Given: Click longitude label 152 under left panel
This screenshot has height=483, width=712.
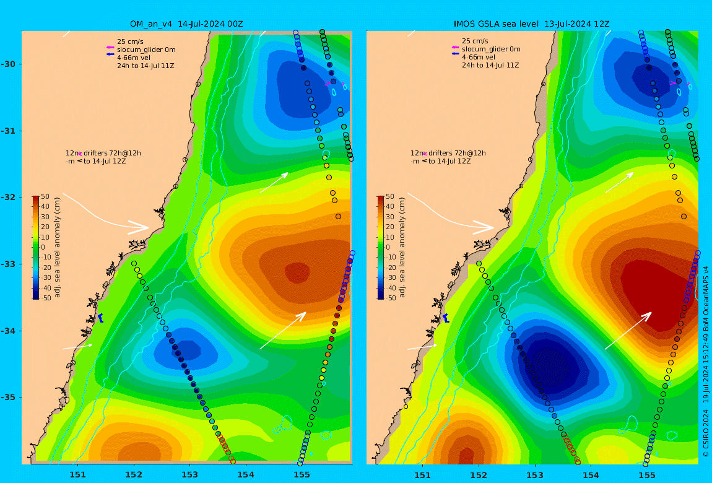Looking at the screenshot, I should 134,475.
